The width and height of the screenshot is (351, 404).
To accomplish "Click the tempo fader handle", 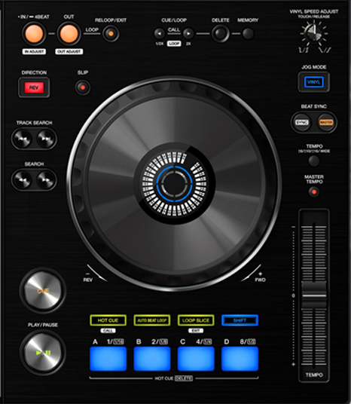I will click(313, 295).
